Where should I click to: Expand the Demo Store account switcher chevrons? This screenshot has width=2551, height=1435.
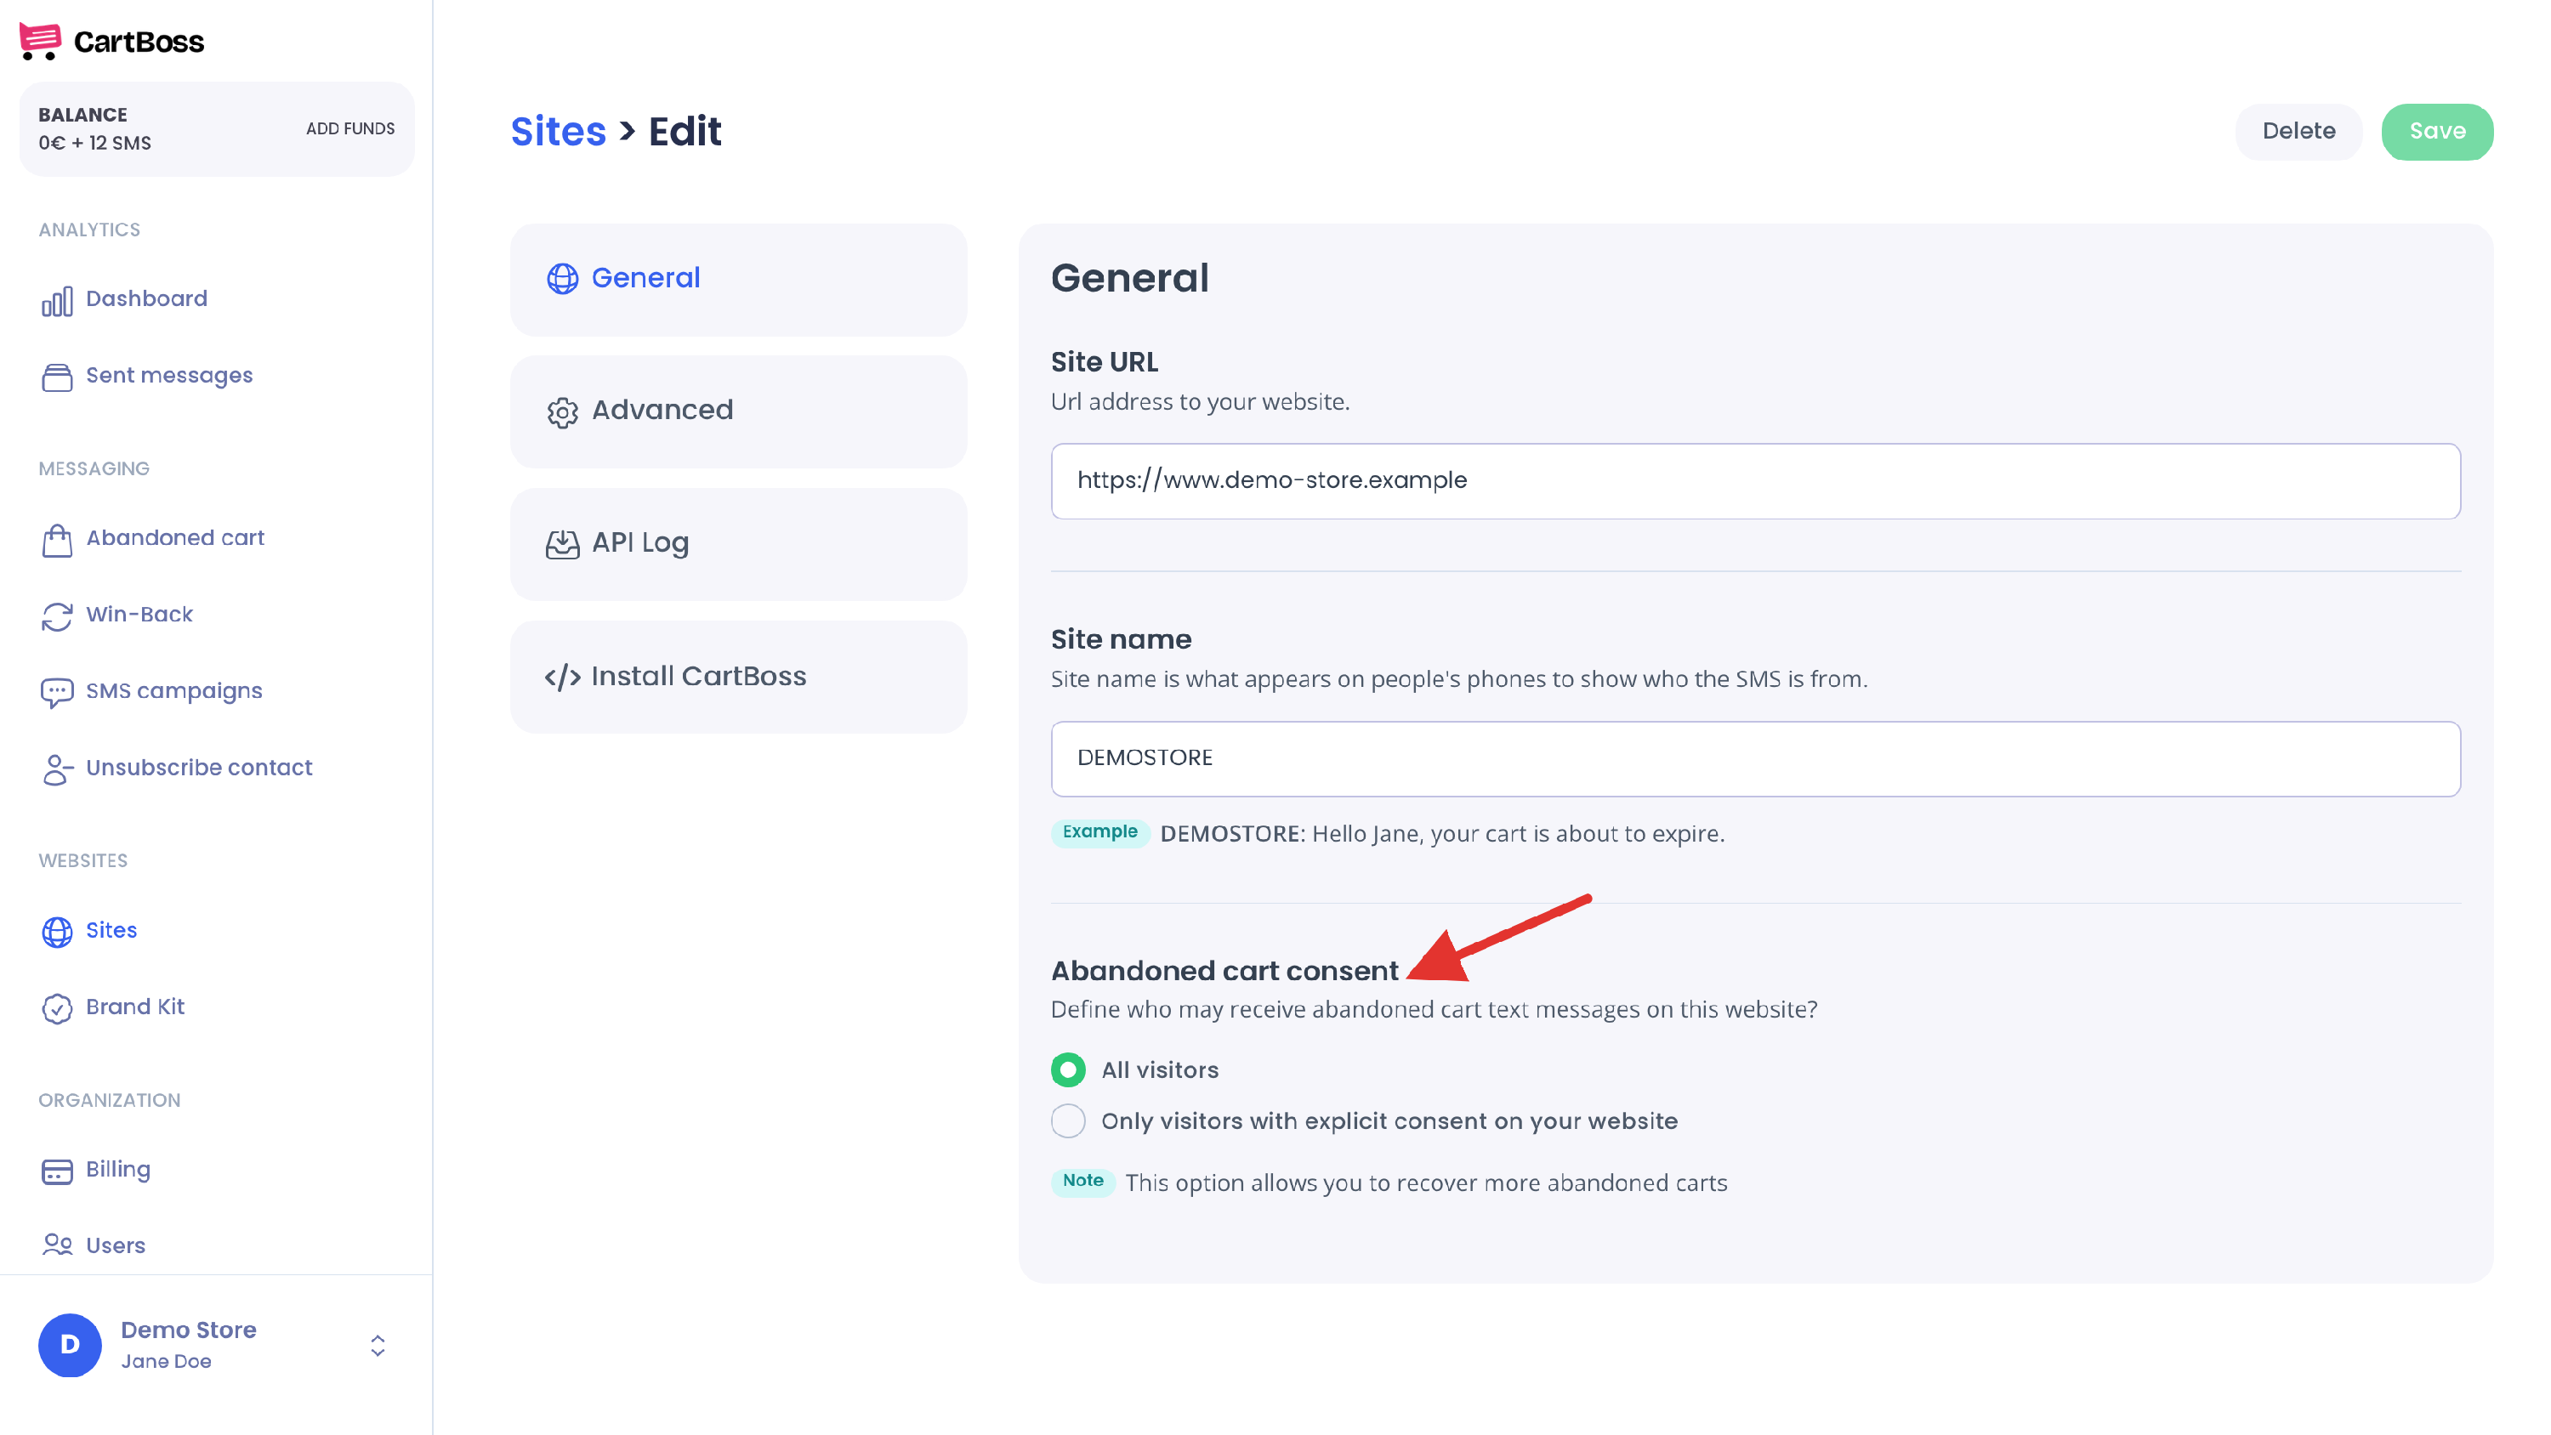click(378, 1345)
